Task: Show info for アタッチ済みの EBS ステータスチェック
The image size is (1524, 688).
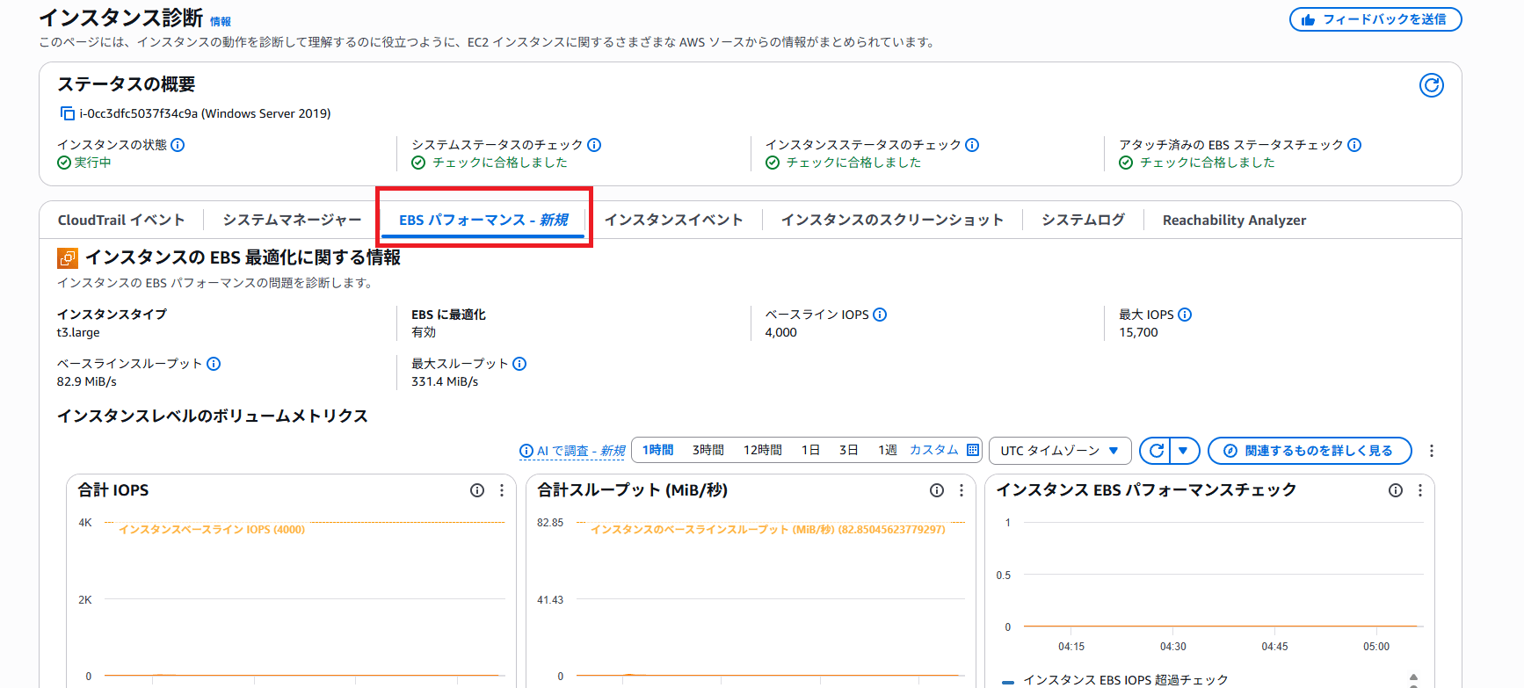Action: pyautogui.click(x=1354, y=145)
